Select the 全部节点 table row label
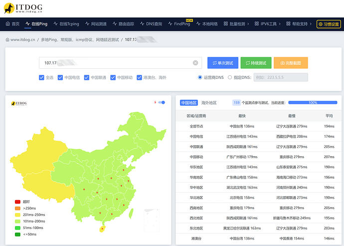344x246 pixels. (x=196, y=126)
